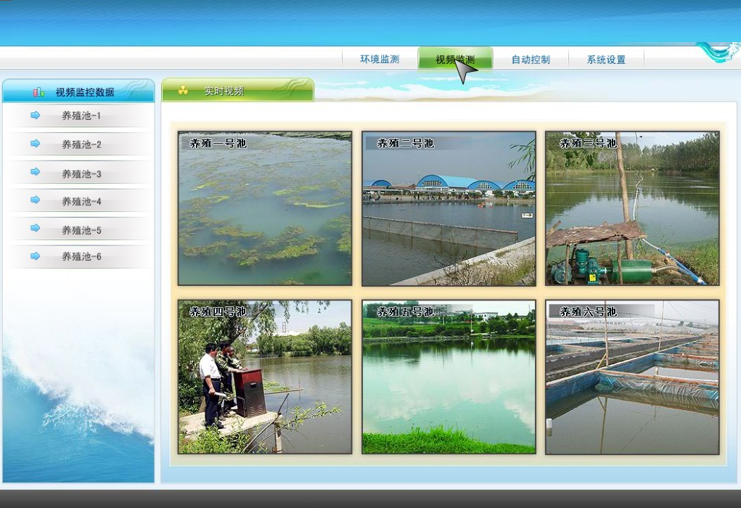The width and height of the screenshot is (741, 508).
Task: View the 养殖四号池 camera thumbnail
Action: 265,377
